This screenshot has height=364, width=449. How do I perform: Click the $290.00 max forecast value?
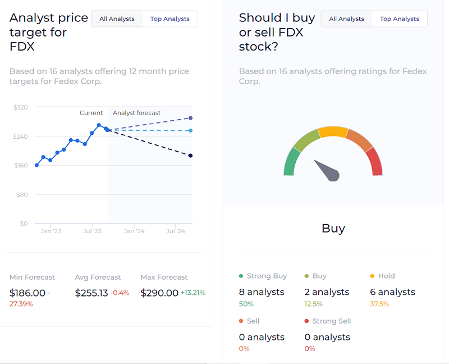coord(159,293)
